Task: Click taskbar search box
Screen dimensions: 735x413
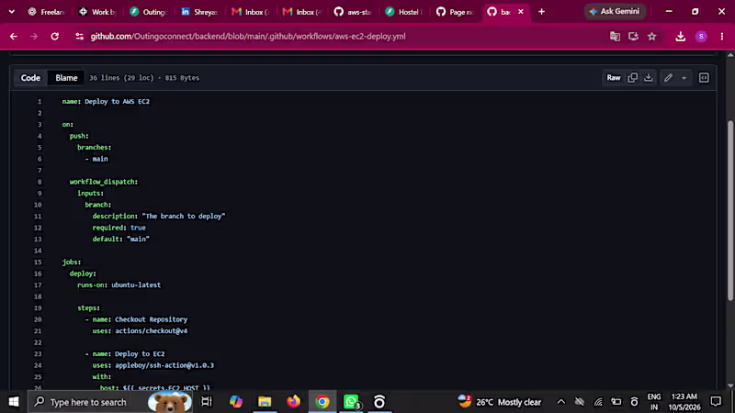Action: click(x=111, y=402)
